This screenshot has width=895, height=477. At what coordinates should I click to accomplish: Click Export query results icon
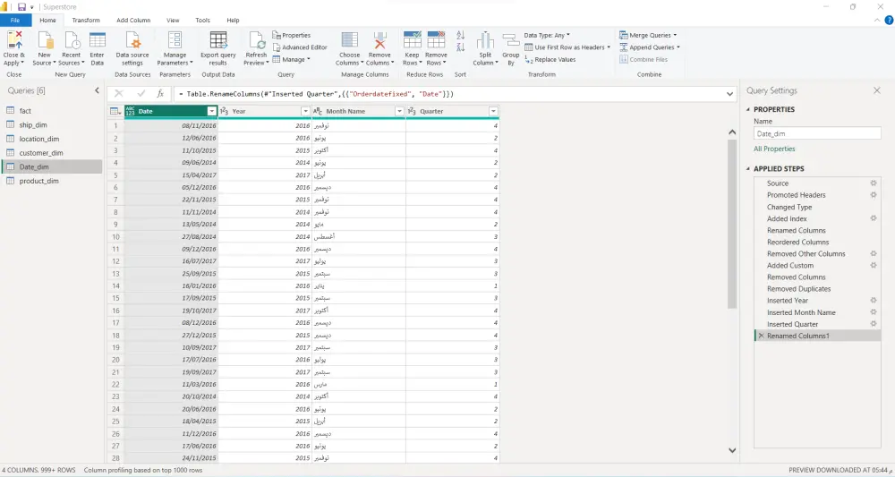(x=218, y=40)
